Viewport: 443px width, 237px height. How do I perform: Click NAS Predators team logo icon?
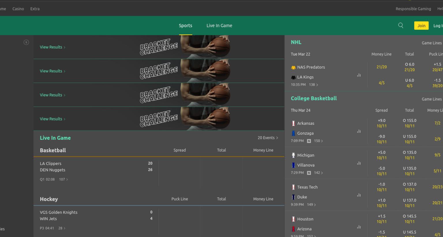[x=293, y=67]
